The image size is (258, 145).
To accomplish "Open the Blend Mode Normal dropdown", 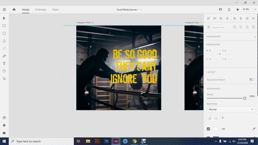I will click(231, 109).
